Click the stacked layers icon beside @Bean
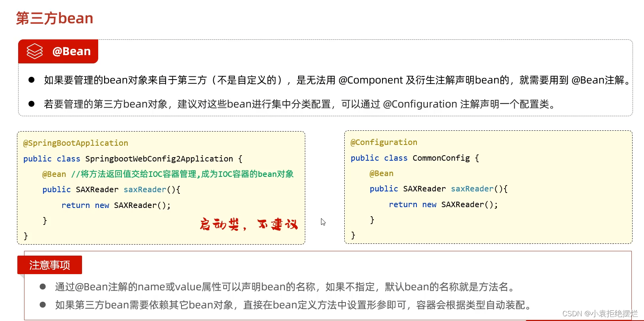 (35, 51)
